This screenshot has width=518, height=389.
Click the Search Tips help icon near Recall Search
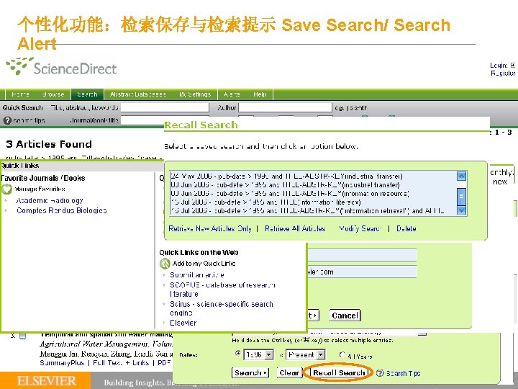380,373
